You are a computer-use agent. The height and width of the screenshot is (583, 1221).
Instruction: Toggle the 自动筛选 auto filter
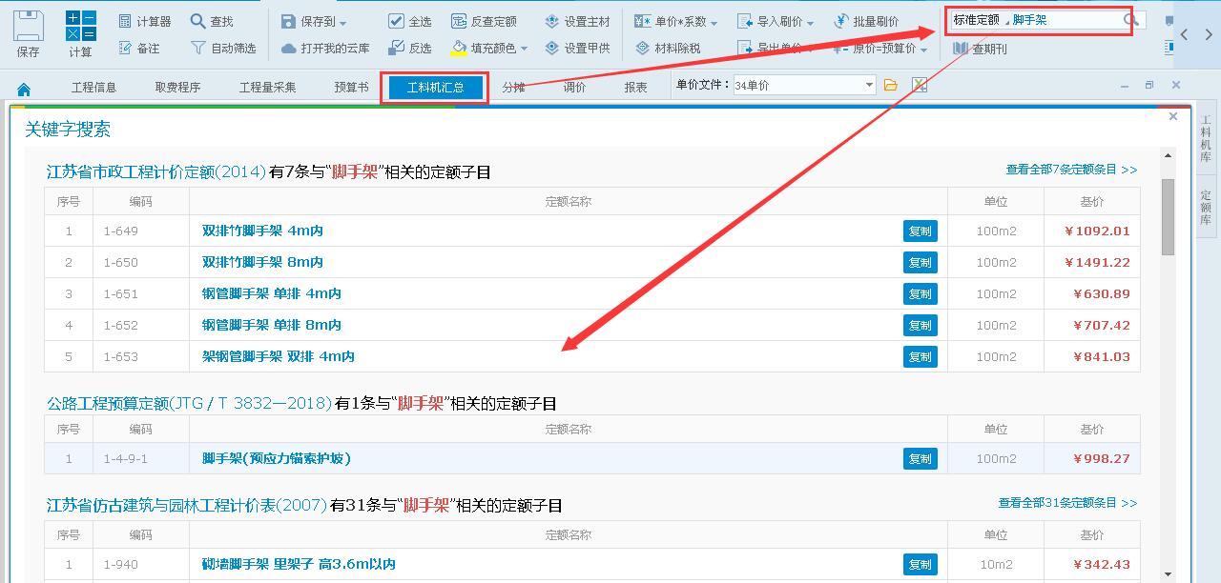(223, 48)
